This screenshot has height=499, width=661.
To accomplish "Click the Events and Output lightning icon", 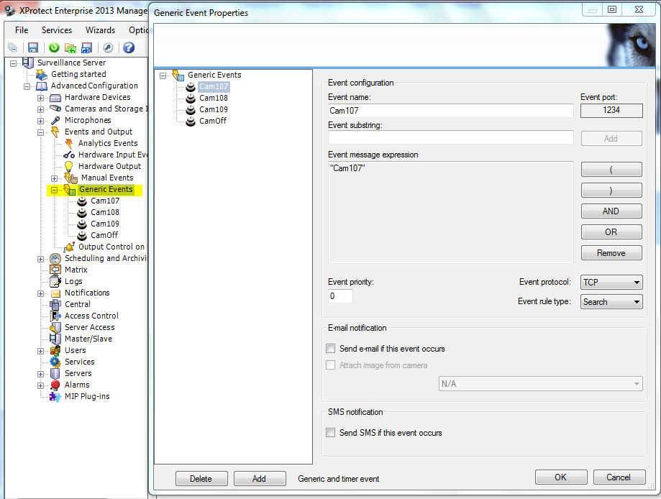I will tap(55, 132).
